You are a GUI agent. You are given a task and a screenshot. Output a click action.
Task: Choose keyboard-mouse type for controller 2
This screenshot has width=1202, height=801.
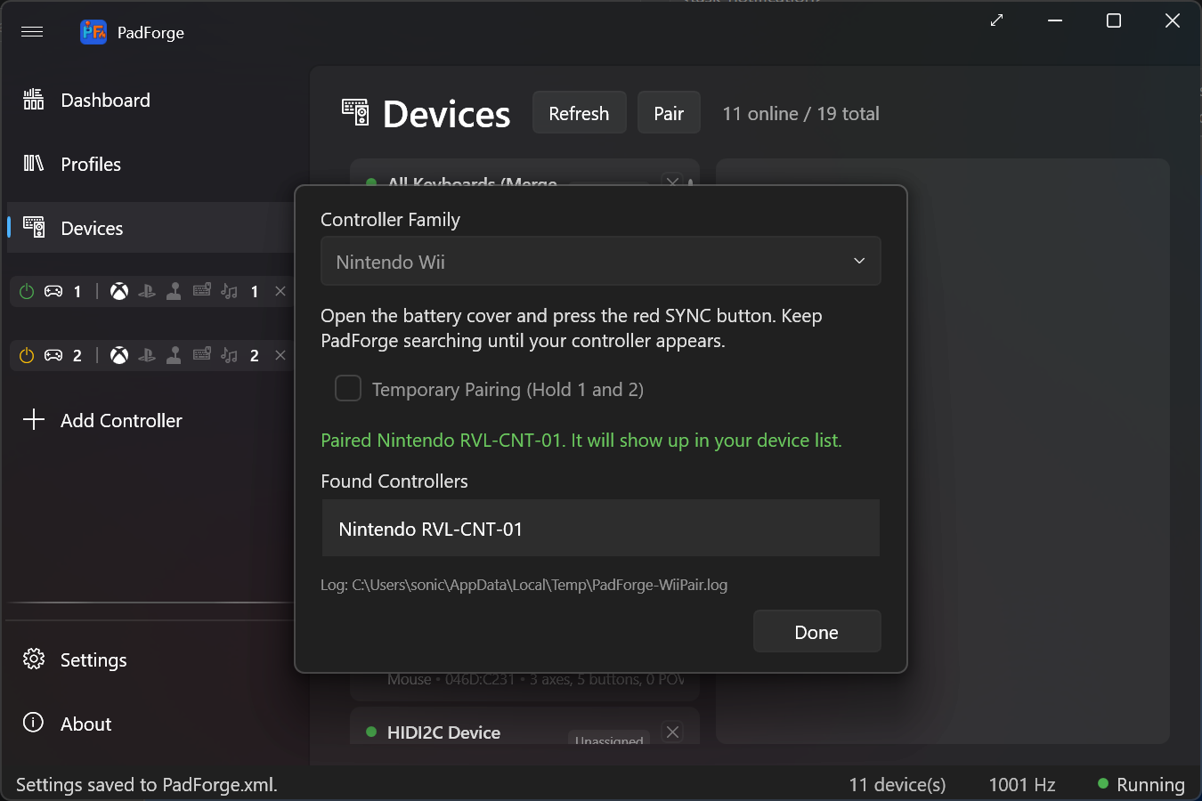pyautogui.click(x=202, y=354)
